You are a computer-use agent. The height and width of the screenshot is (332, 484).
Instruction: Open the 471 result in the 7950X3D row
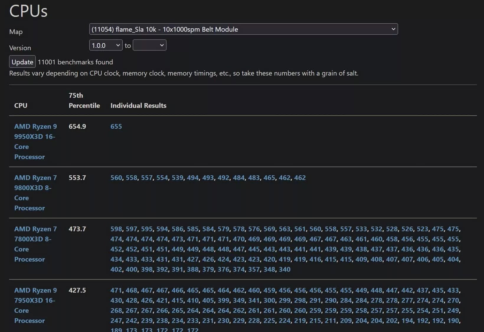(x=116, y=290)
